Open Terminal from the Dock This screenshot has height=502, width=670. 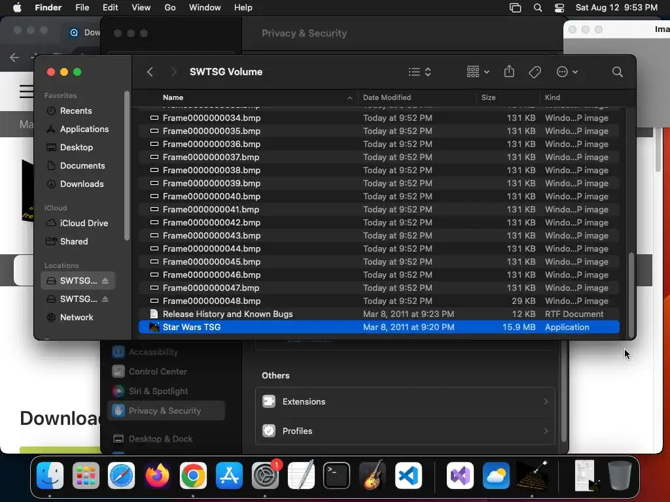click(337, 475)
